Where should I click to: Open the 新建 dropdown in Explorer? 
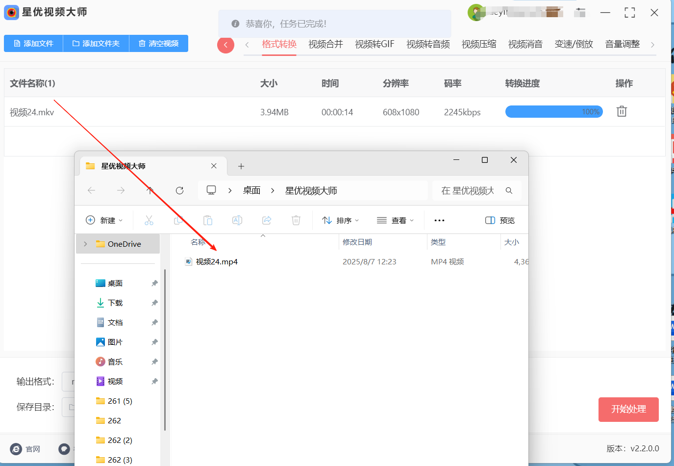pyautogui.click(x=104, y=220)
